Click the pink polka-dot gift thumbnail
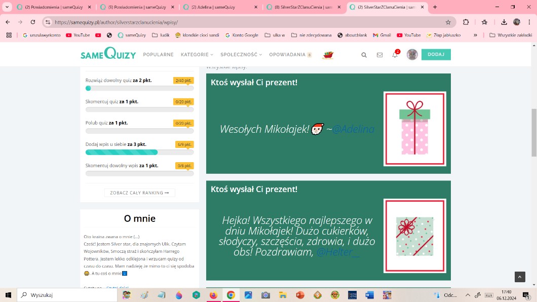537x302 pixels. [x=414, y=129]
